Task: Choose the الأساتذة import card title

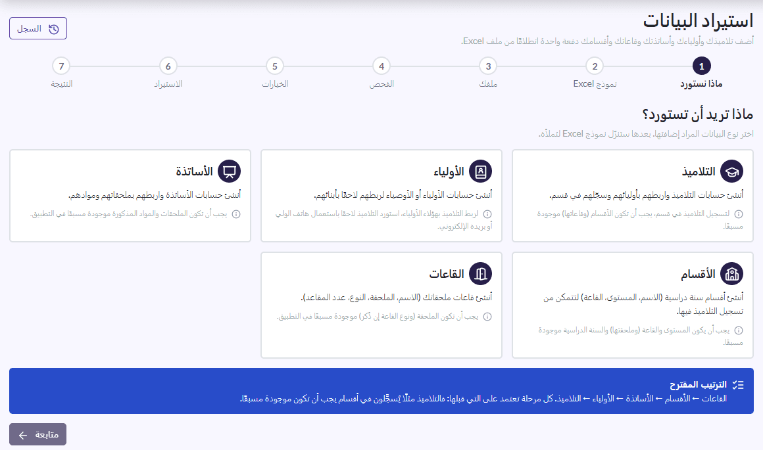Action: (194, 171)
